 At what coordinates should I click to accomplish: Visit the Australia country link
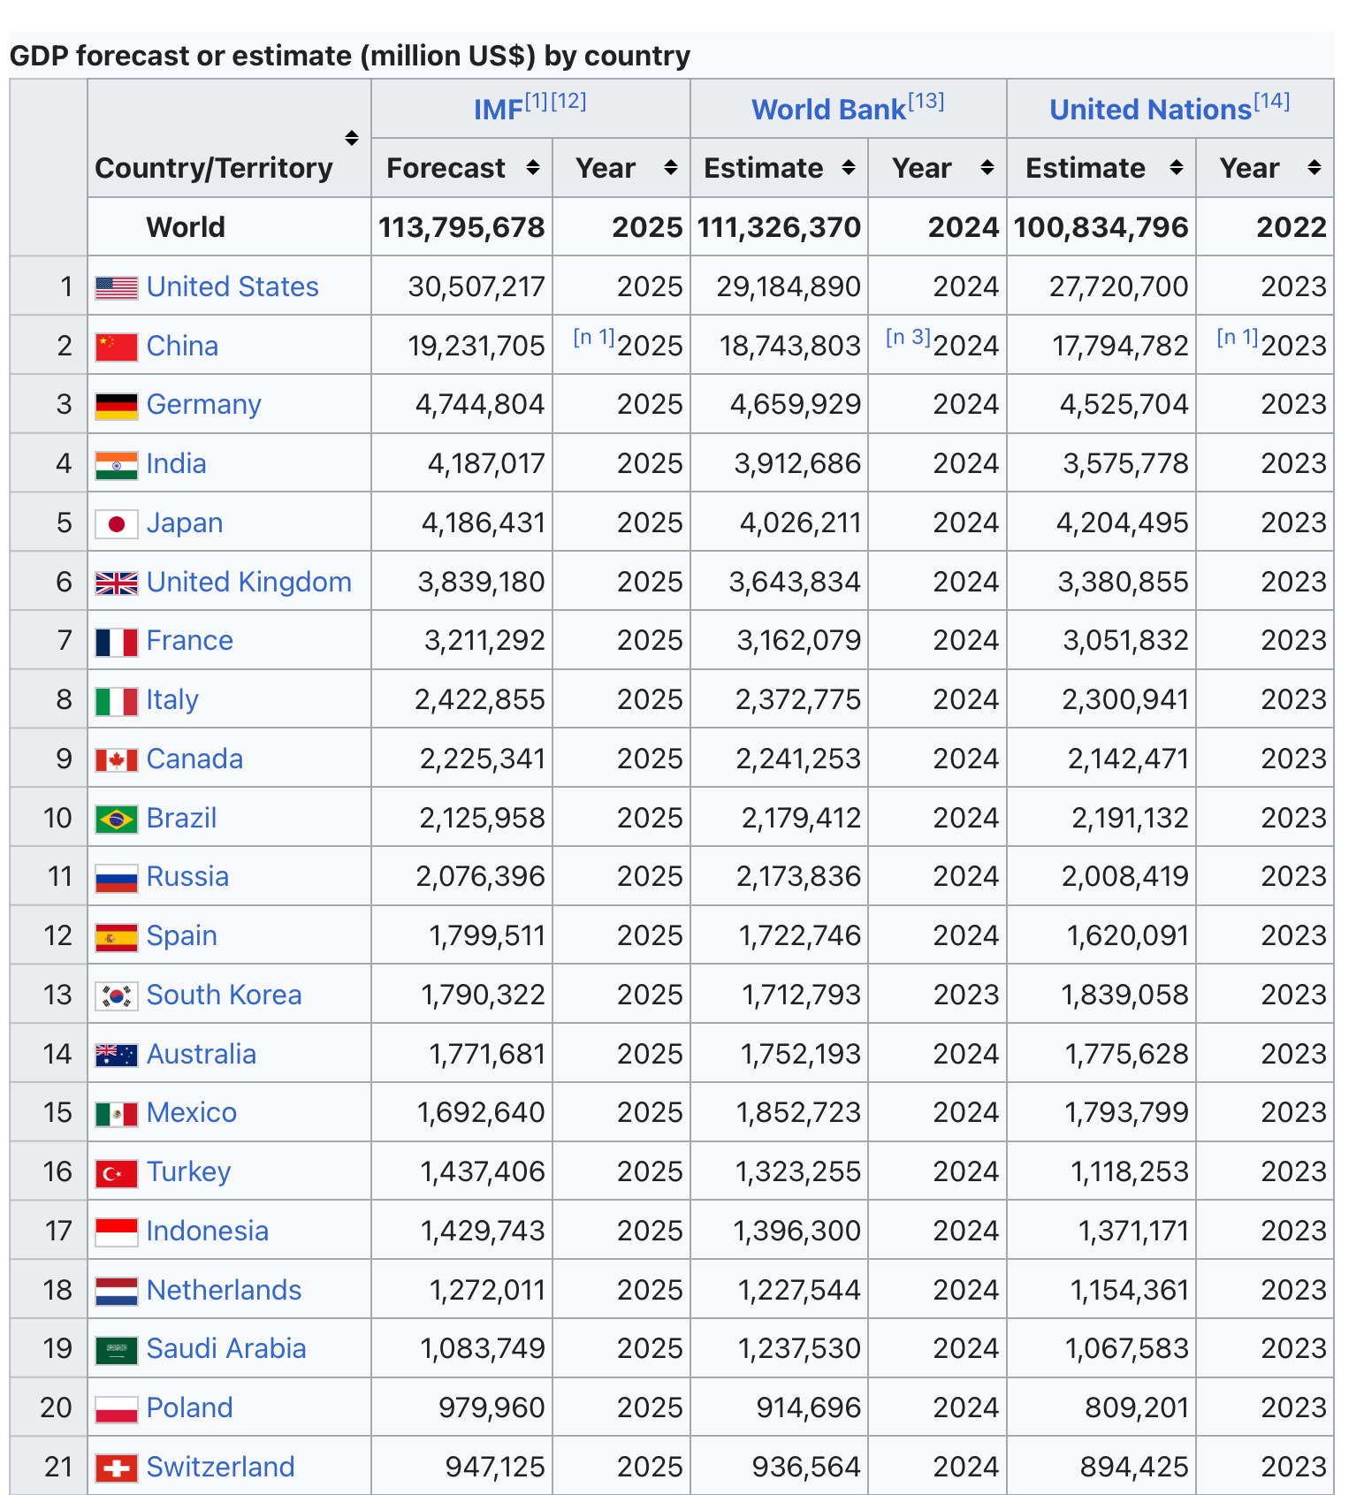pyautogui.click(x=202, y=1055)
